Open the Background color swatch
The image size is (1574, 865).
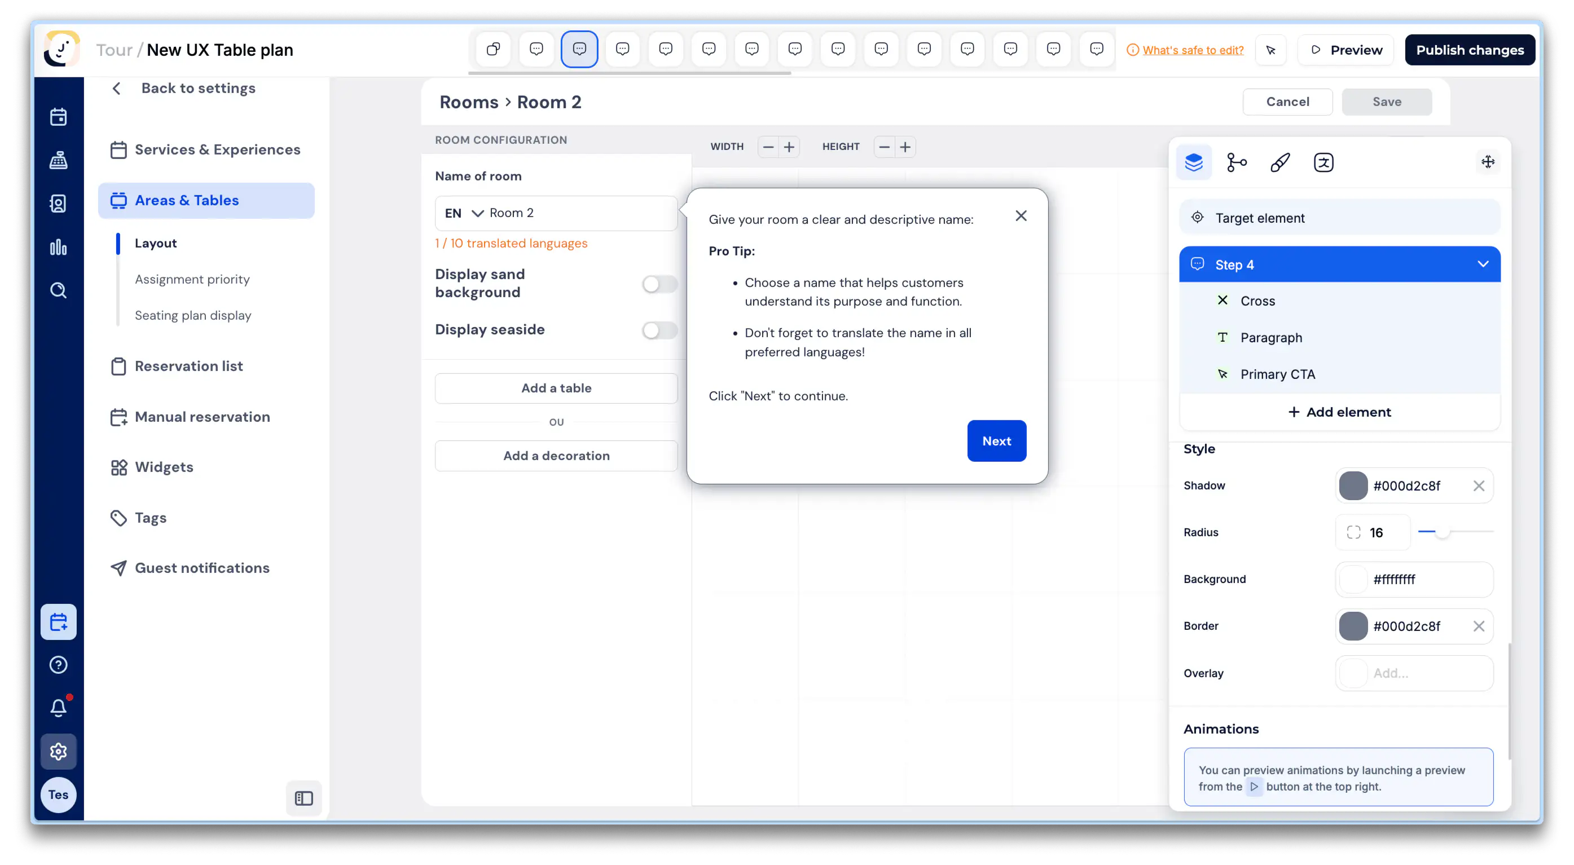1353,579
